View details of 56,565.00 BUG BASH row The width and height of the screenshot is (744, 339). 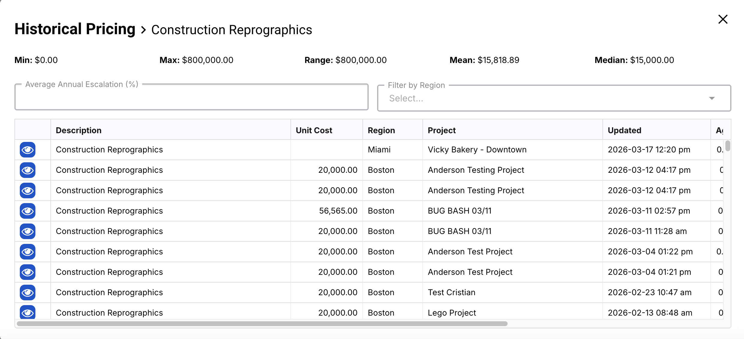click(x=28, y=211)
